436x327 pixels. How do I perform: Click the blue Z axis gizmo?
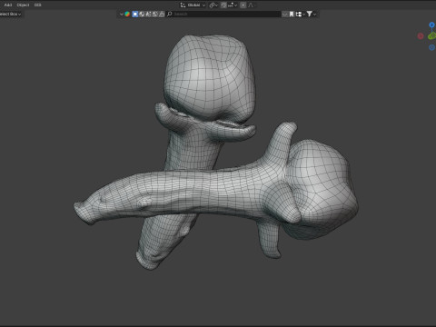(x=431, y=25)
